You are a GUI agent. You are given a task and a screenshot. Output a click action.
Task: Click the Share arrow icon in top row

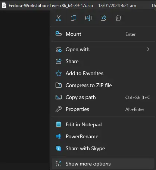coord(103,18)
